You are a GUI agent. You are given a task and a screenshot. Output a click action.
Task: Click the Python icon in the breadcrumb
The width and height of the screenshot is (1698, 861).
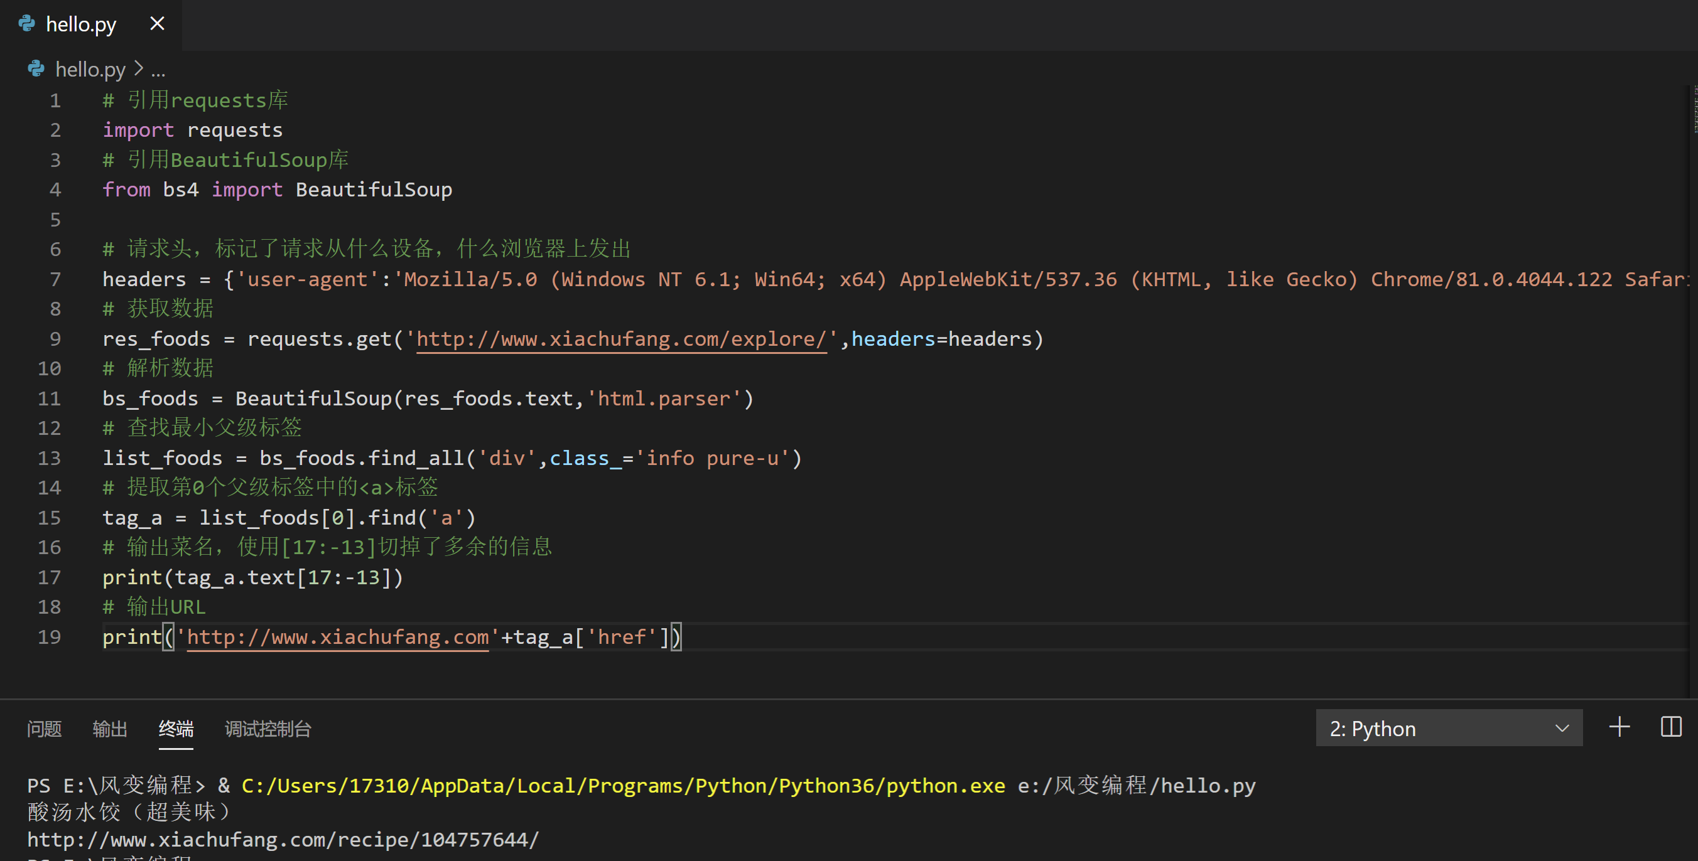point(36,68)
